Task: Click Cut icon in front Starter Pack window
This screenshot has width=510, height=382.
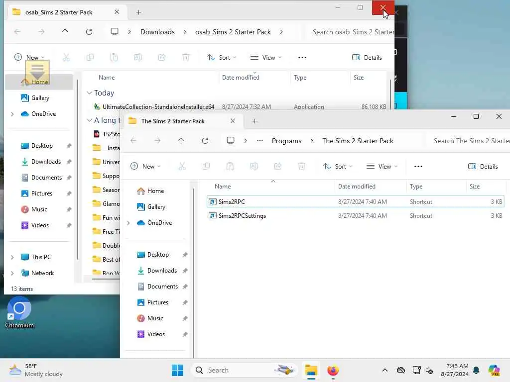Action: coord(182,166)
